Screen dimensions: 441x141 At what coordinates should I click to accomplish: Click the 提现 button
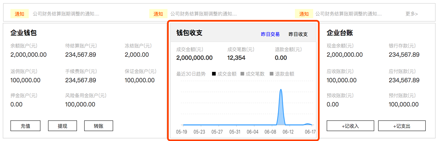(x=62, y=126)
